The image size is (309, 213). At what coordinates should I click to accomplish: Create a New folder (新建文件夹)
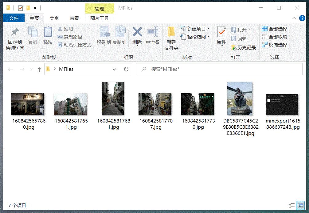[x=171, y=38]
